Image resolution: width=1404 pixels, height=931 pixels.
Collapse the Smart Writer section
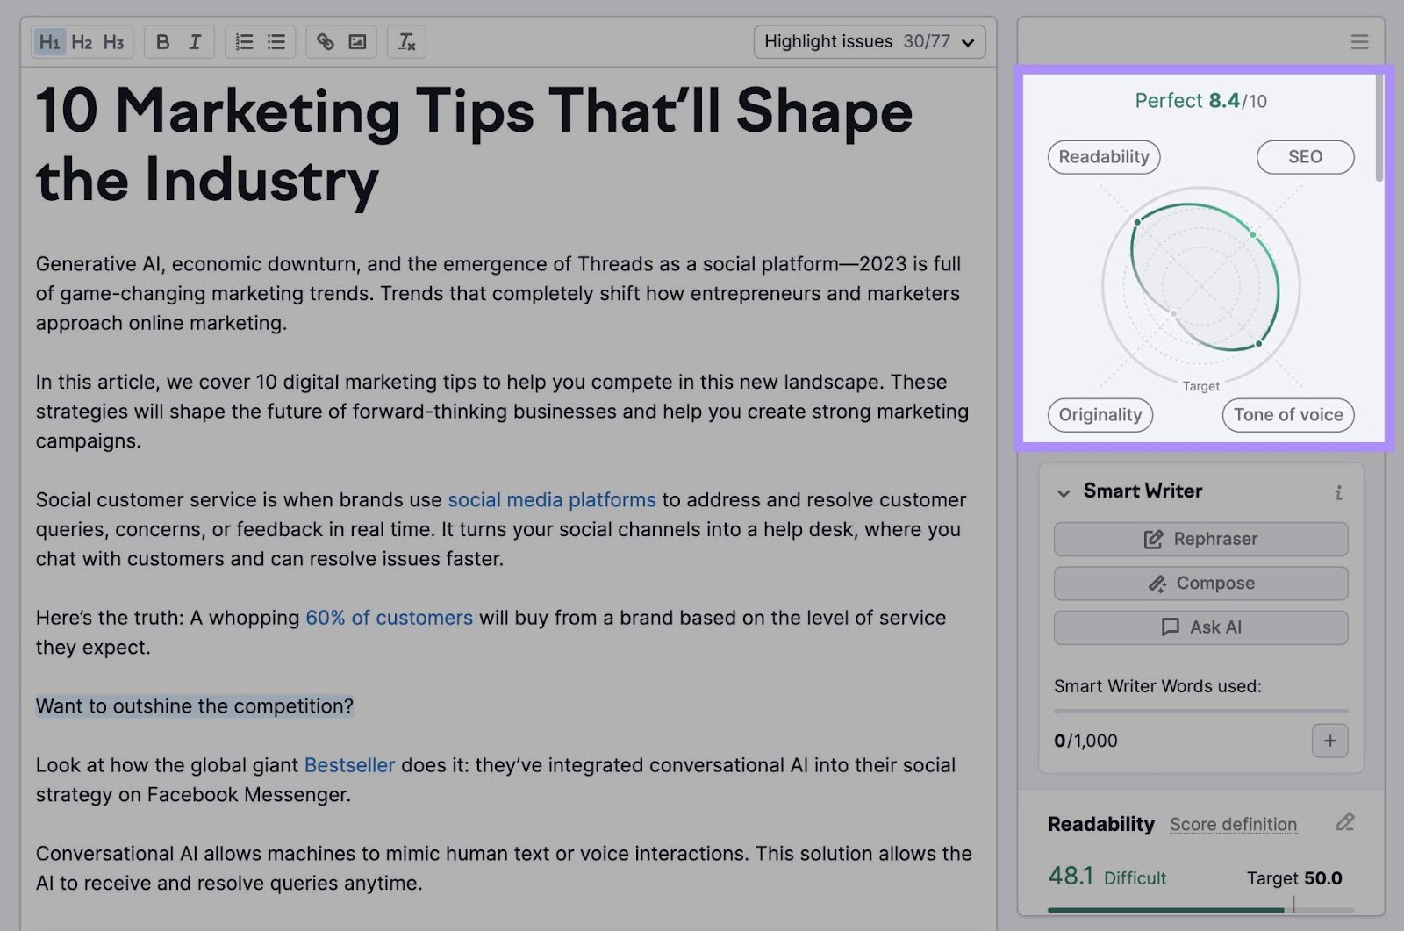pyautogui.click(x=1062, y=492)
